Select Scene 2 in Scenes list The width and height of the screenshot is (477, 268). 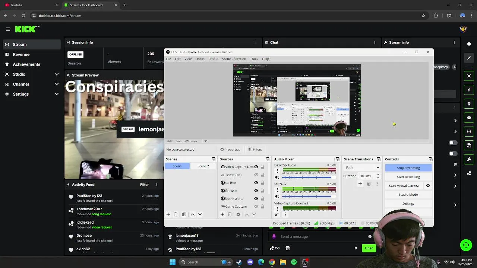click(203, 166)
